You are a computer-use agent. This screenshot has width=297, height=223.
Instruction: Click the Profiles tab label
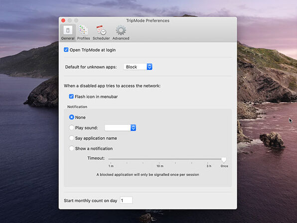(83, 38)
